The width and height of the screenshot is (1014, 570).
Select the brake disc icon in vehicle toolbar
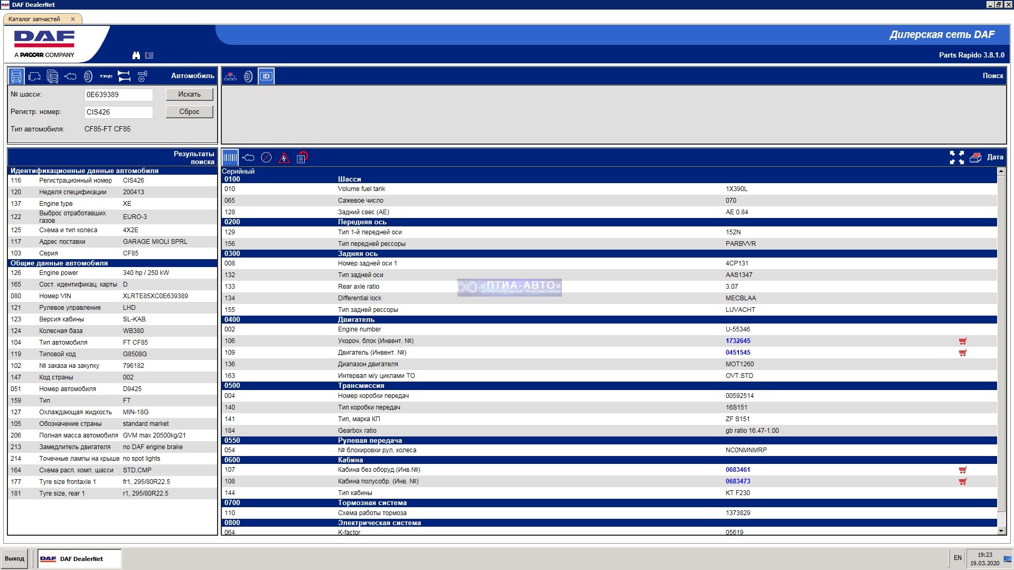point(88,77)
